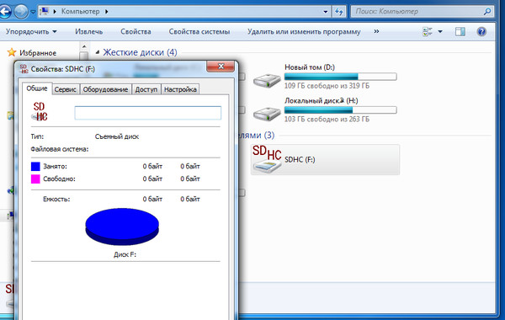
Task: Switch to the Настройка tab
Action: pos(180,89)
